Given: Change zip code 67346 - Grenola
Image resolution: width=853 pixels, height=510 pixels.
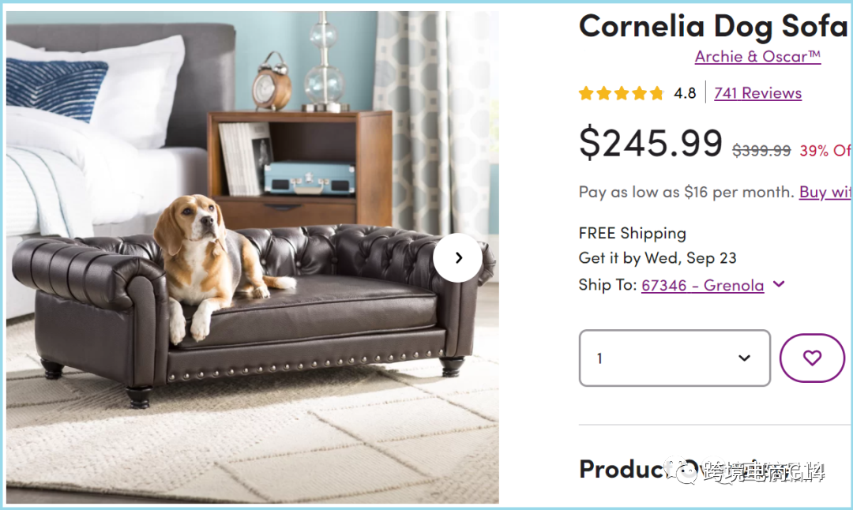Looking at the screenshot, I should tap(702, 286).
